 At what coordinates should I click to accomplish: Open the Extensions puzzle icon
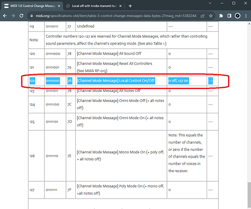click(x=221, y=15)
